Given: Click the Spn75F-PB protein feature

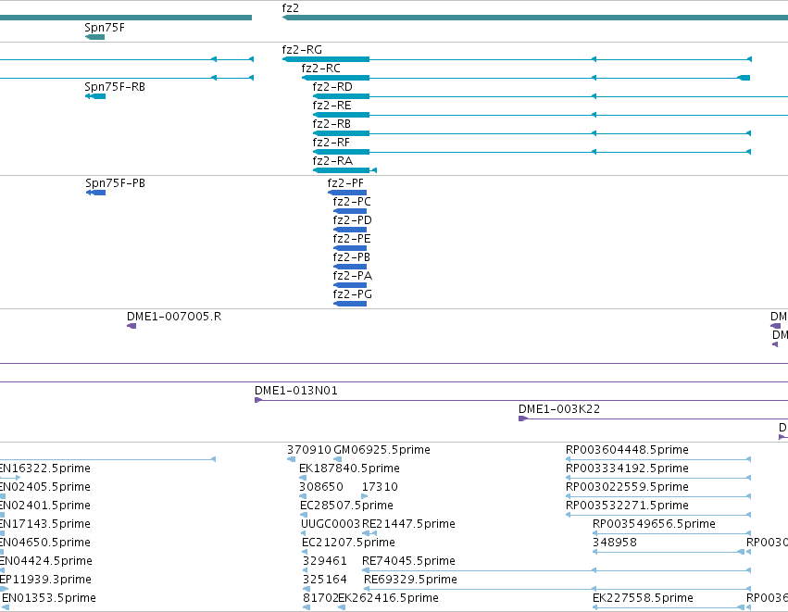Looking at the screenshot, I should pyautogui.click(x=95, y=193).
